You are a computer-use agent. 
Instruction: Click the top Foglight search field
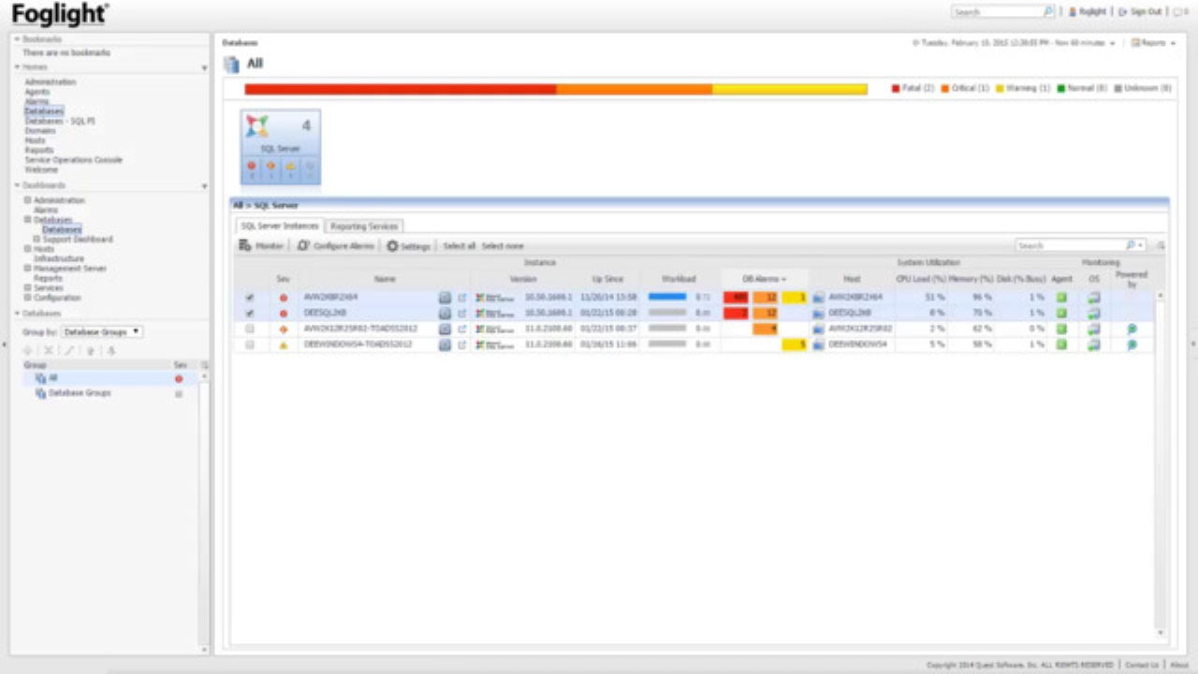[x=997, y=12]
